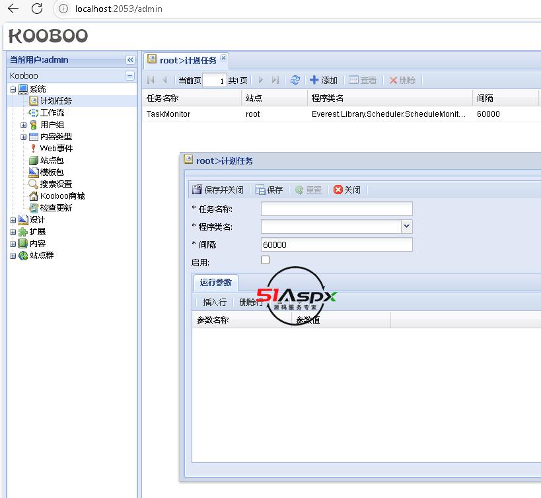Go to the last page of the list
The width and height of the screenshot is (541, 498).
coord(275,80)
